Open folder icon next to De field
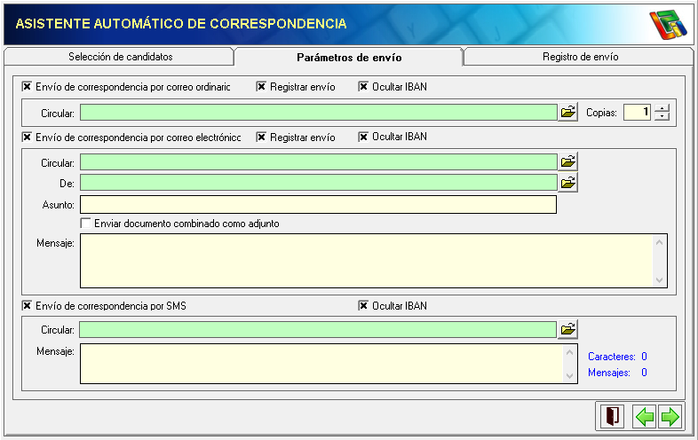 click(x=568, y=183)
